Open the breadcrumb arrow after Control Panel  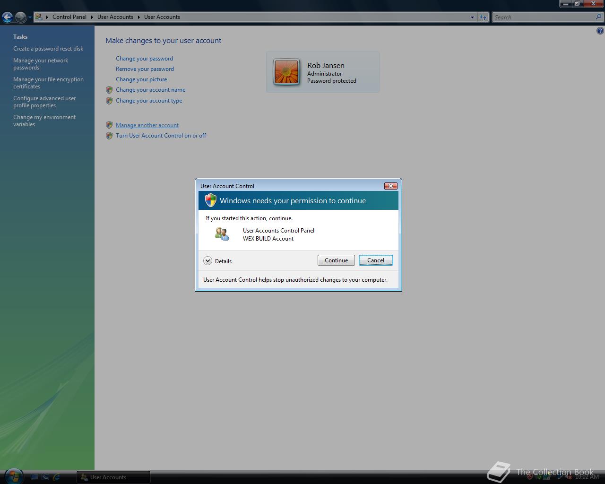click(92, 17)
